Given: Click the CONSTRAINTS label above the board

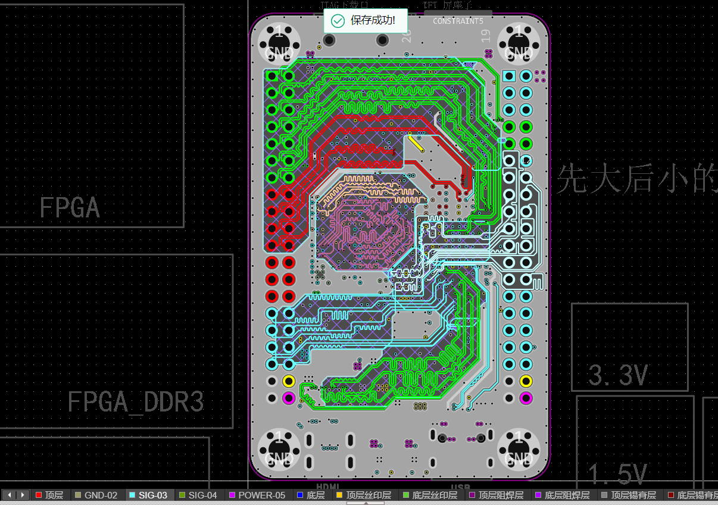Looking at the screenshot, I should click(x=458, y=21).
